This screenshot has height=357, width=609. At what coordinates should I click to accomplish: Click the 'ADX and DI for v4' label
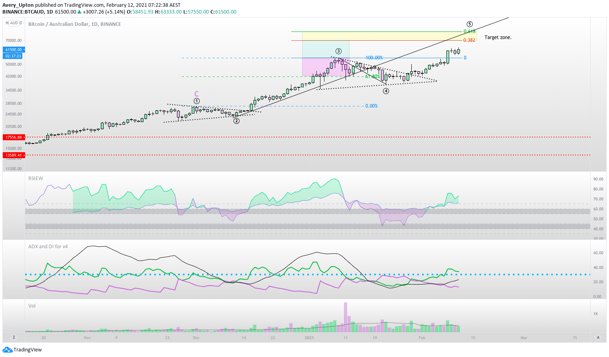(x=48, y=247)
